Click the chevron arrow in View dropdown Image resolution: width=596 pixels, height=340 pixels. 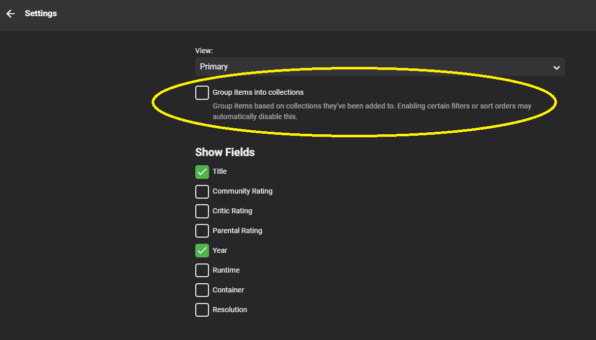(x=556, y=67)
